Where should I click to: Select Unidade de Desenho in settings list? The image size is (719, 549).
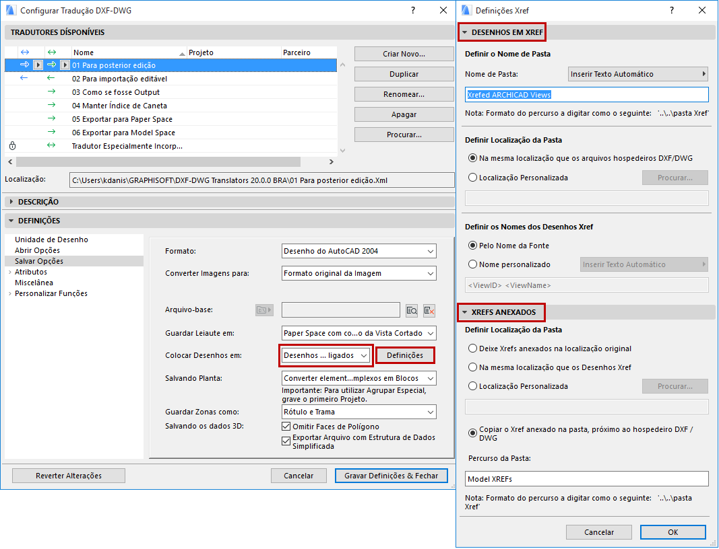(51, 240)
